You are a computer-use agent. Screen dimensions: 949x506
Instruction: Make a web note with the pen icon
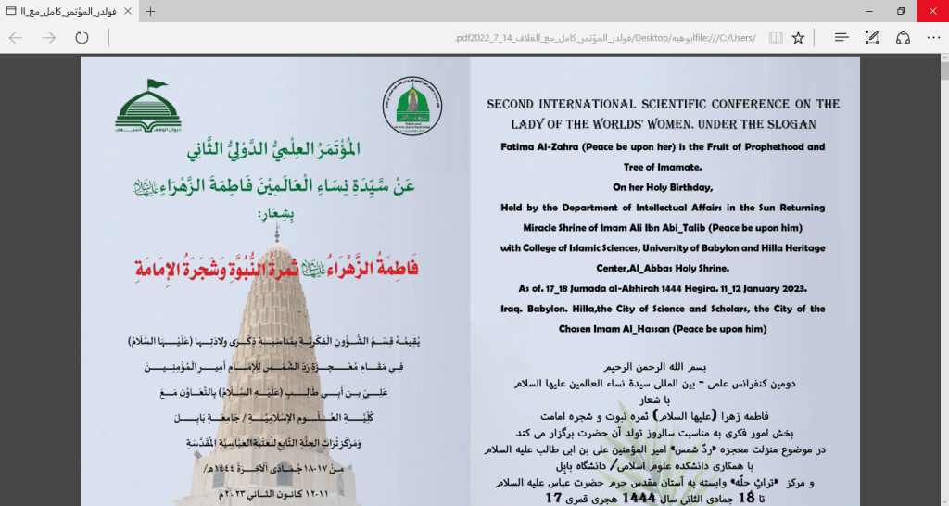[871, 38]
